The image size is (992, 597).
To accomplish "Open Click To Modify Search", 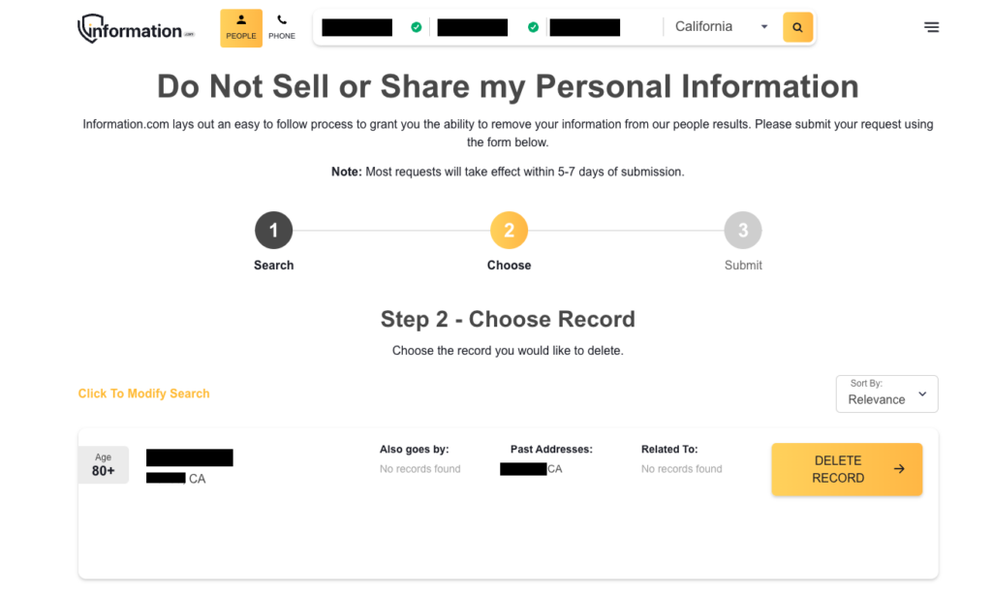I will (x=143, y=393).
